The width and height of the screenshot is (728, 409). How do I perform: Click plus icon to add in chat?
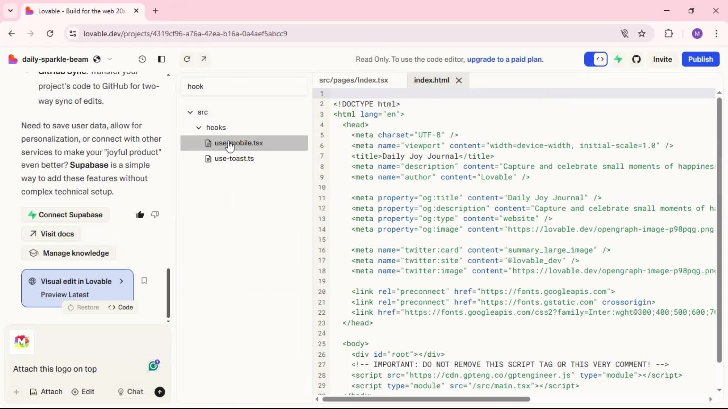(16, 392)
